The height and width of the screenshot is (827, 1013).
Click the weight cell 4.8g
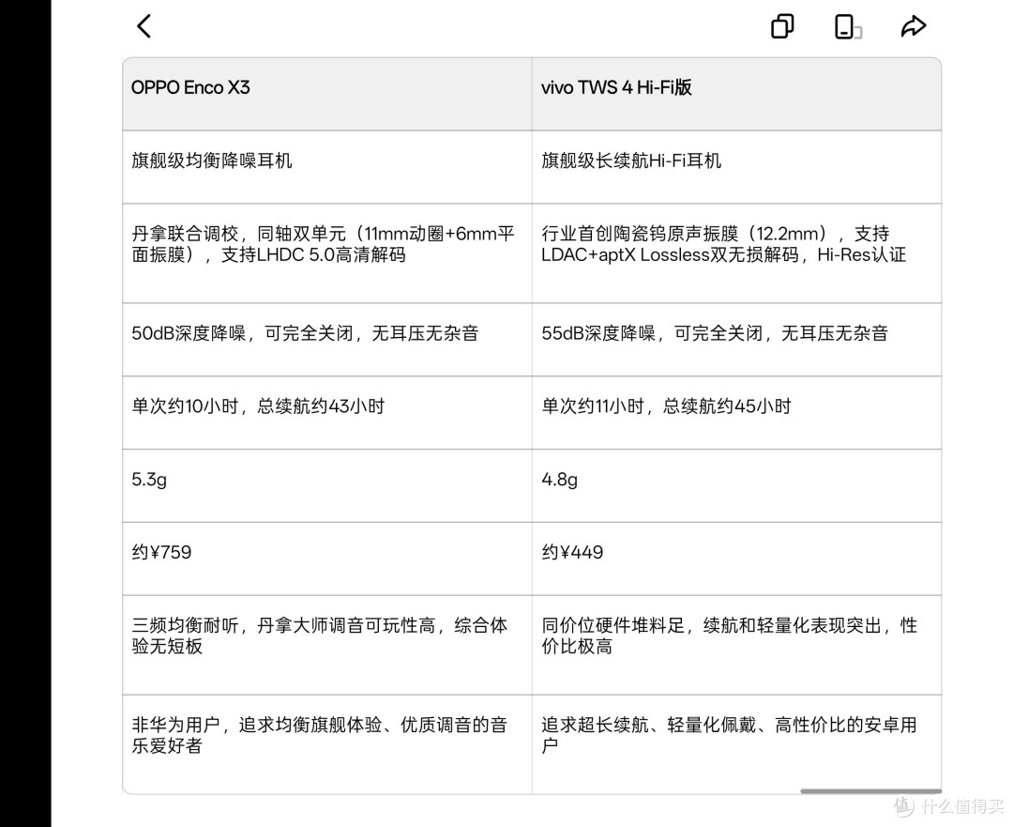pyautogui.click(x=736, y=485)
